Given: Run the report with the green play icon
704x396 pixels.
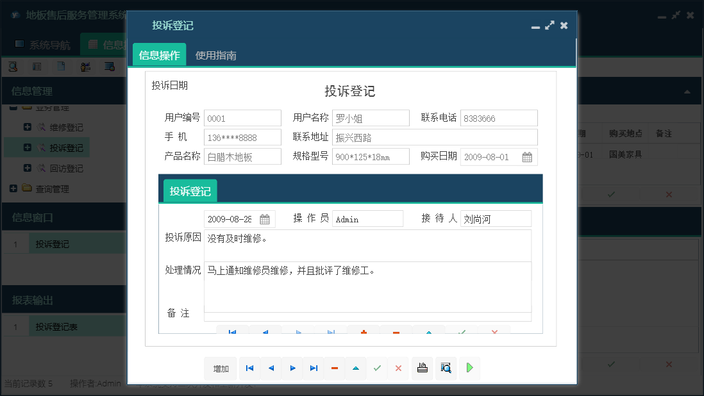Looking at the screenshot, I should [469, 368].
